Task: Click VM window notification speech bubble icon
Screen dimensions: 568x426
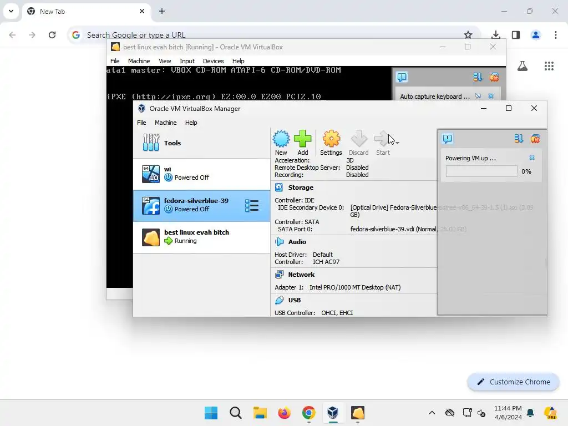Action: point(402,77)
